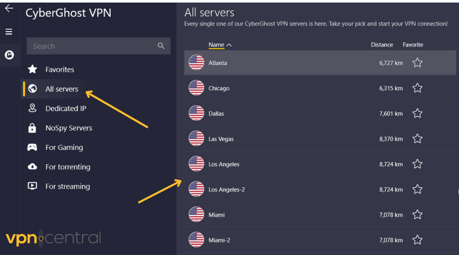Click the US flag next to Dallas
The width and height of the screenshot is (459, 255).
pos(196,113)
